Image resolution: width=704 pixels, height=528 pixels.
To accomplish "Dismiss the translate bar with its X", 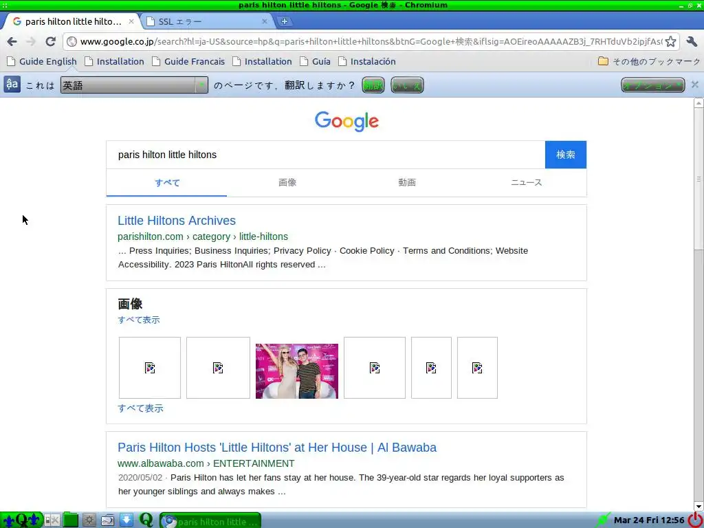I will click(x=694, y=85).
